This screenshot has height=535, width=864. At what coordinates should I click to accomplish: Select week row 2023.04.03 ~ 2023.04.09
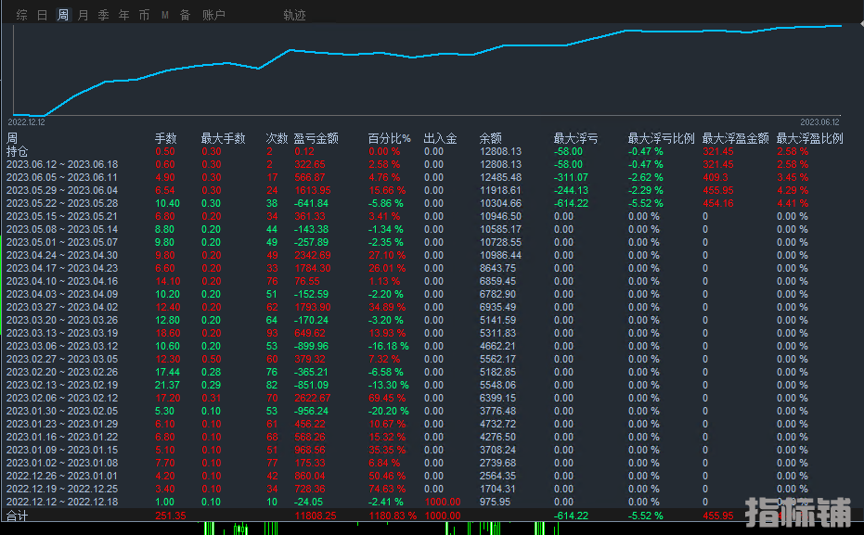[x=62, y=294]
